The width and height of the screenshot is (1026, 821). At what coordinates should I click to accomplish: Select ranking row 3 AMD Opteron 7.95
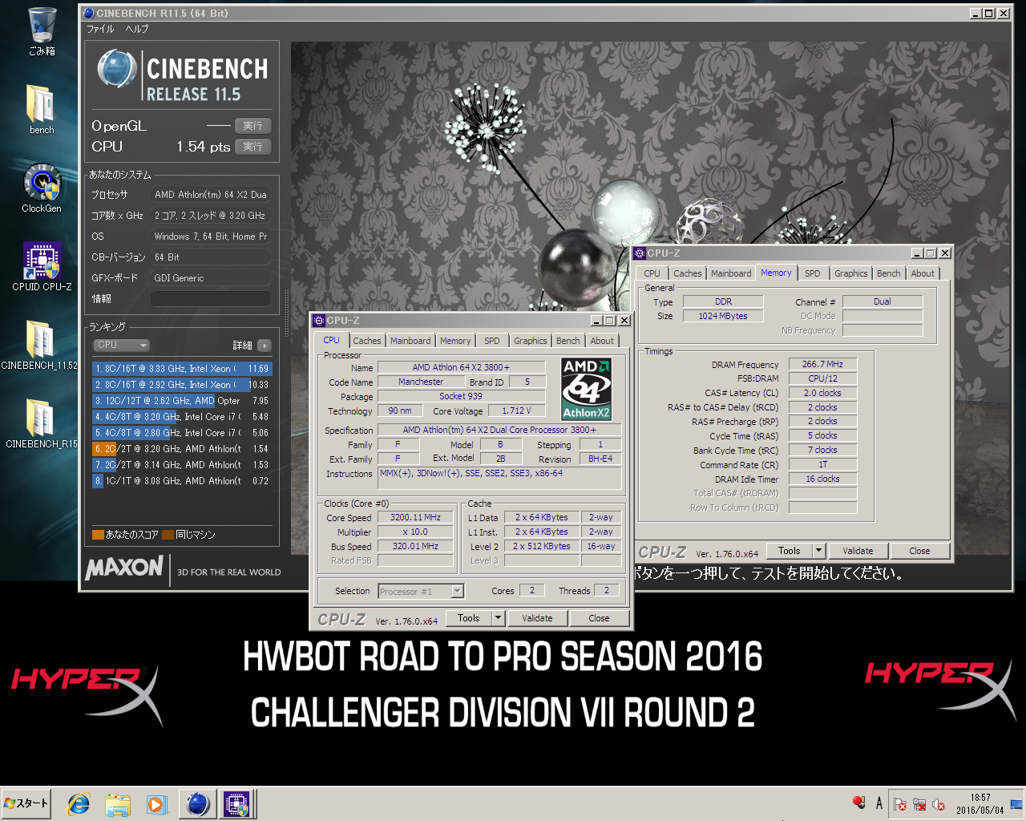[182, 401]
